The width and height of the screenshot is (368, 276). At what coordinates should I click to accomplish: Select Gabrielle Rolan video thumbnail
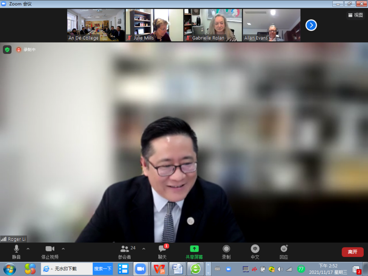coord(212,25)
